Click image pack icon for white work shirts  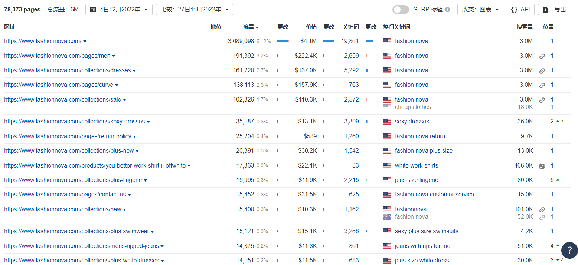pos(542,166)
